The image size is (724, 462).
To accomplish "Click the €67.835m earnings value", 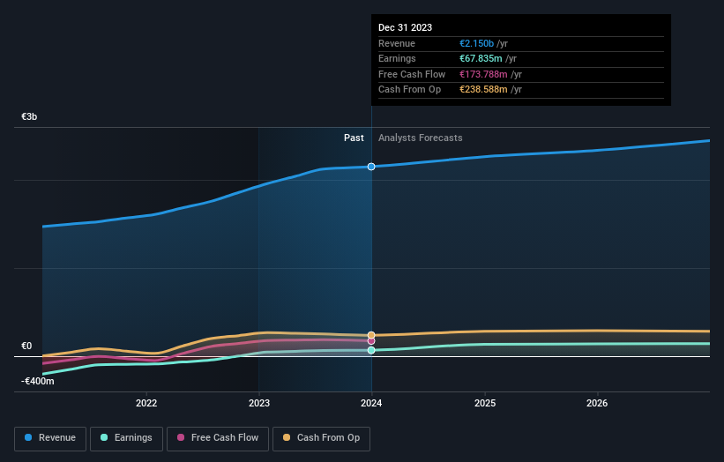I will click(481, 58).
